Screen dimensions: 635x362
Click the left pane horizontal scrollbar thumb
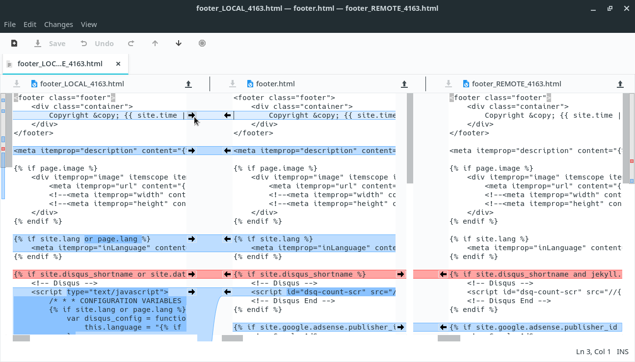[21, 338]
